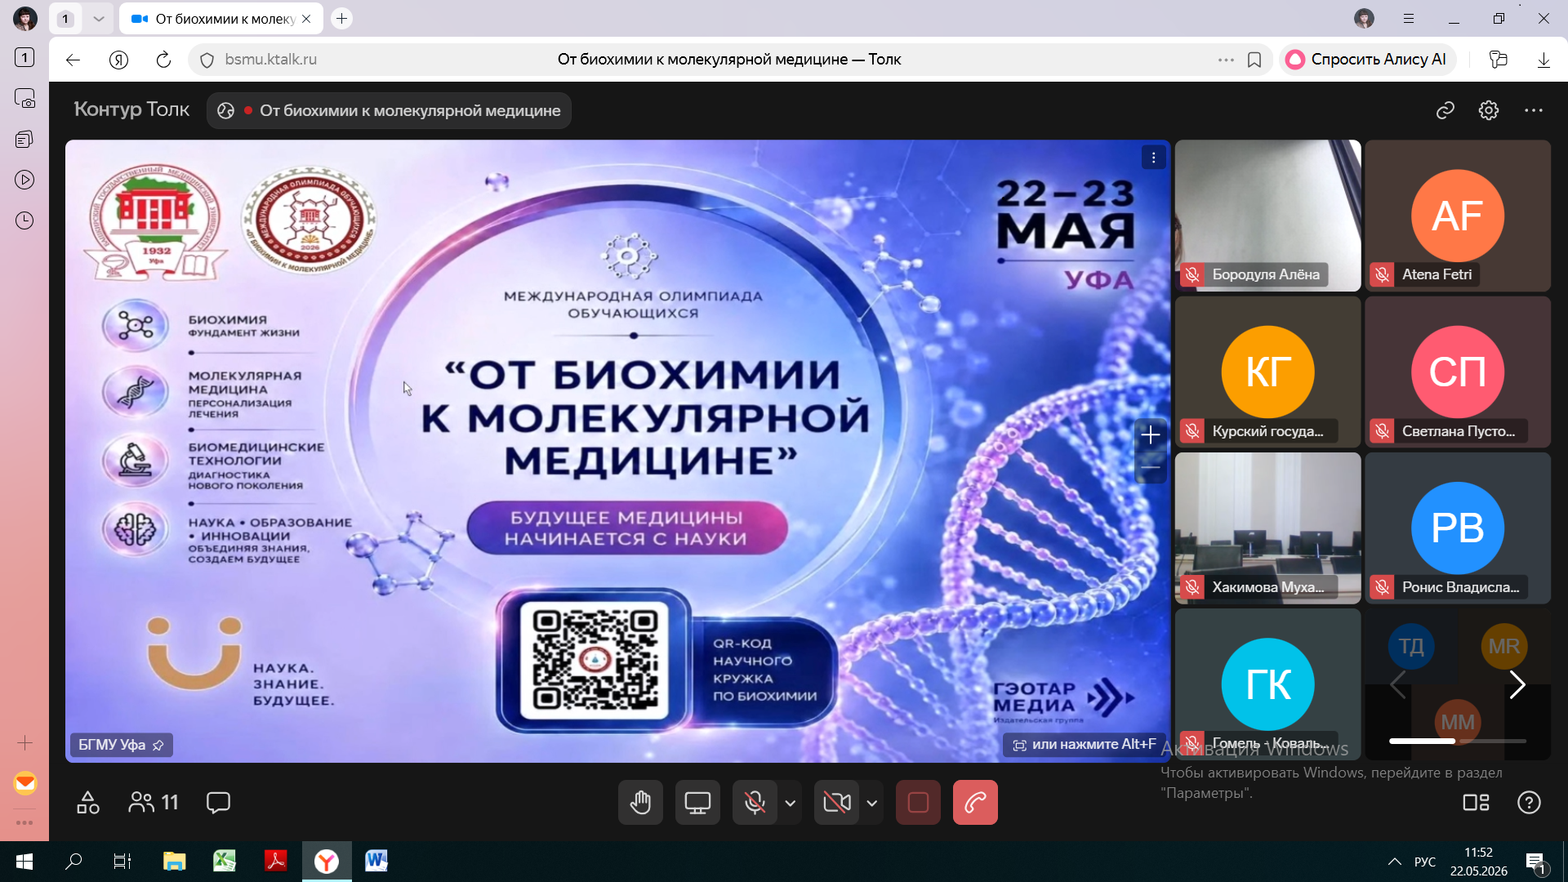Image resolution: width=1568 pixels, height=882 pixels.
Task: Select the От биохимии к молекулярной browser tab
Action: pos(221,18)
